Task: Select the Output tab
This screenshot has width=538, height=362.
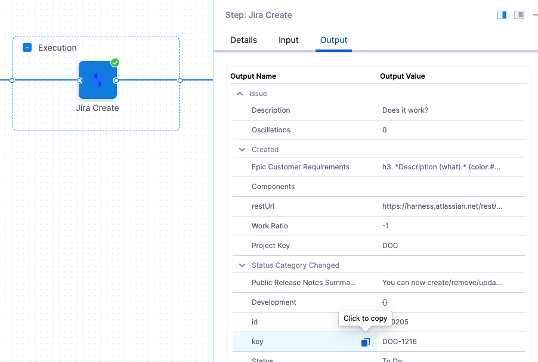Action: pos(333,40)
